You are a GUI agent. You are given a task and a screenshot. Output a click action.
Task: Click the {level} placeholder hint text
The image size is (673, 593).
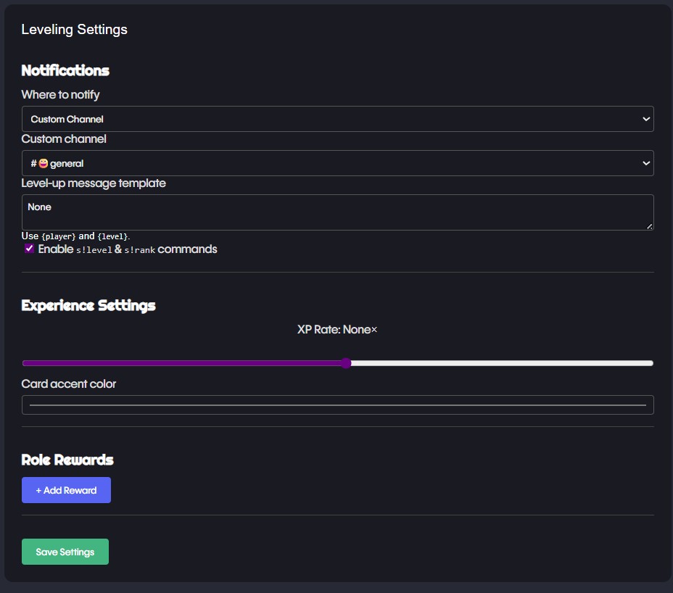(x=113, y=236)
